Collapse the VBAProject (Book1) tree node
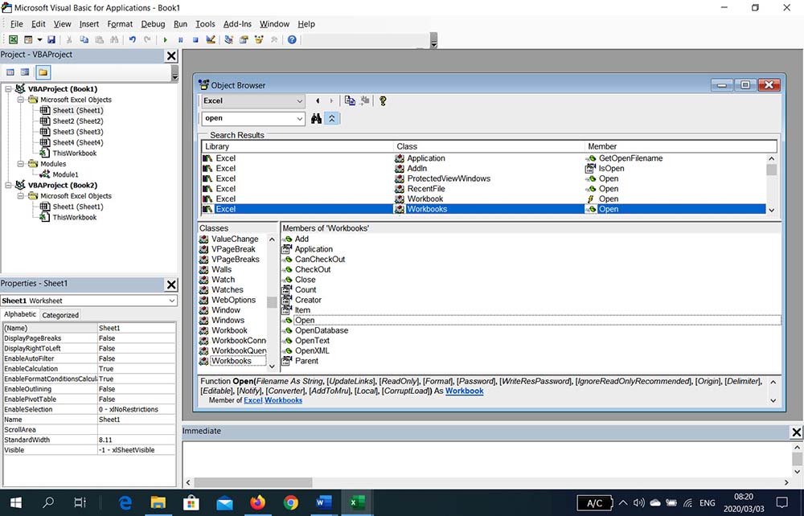The height and width of the screenshot is (516, 804). (x=8, y=88)
